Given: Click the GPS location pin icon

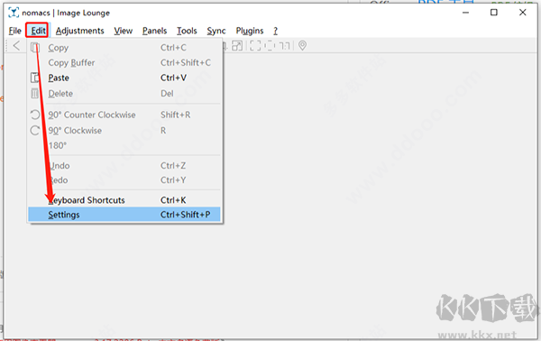Looking at the screenshot, I should pos(302,46).
